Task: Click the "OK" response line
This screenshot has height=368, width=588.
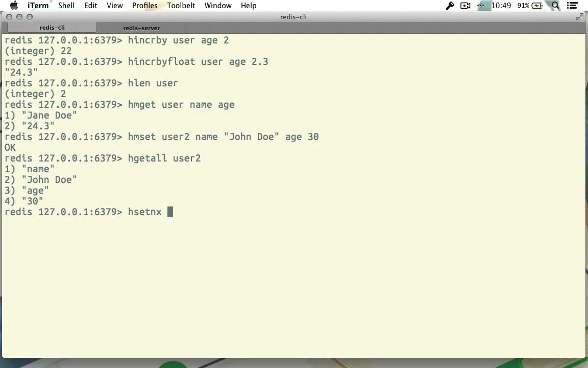Action: (x=10, y=148)
